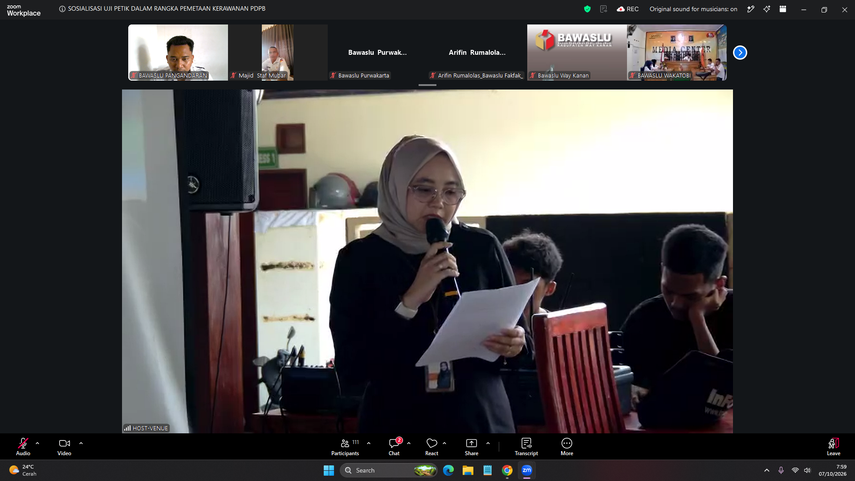Open the Notepad icon in the taskbar
Screen dimensions: 855x481
[487, 470]
